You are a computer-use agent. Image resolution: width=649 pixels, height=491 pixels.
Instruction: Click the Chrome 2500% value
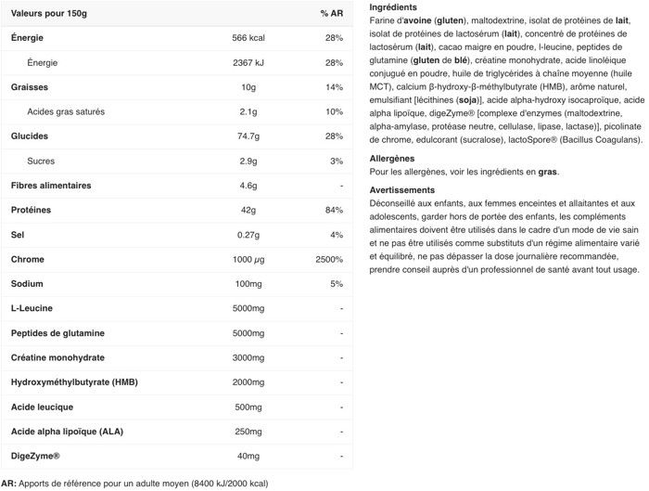pos(328,259)
